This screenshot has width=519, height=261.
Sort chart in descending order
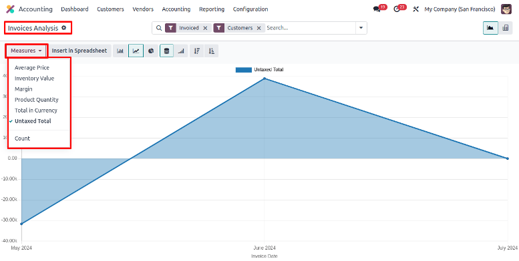coord(197,51)
